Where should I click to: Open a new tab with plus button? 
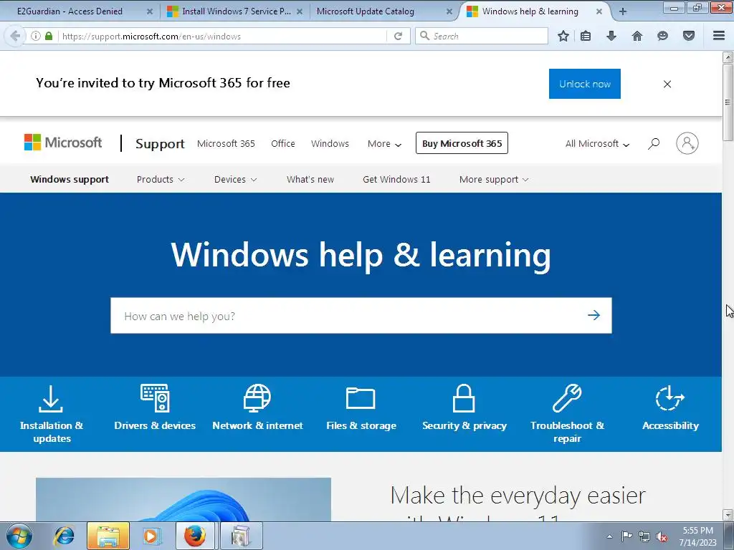pyautogui.click(x=623, y=11)
